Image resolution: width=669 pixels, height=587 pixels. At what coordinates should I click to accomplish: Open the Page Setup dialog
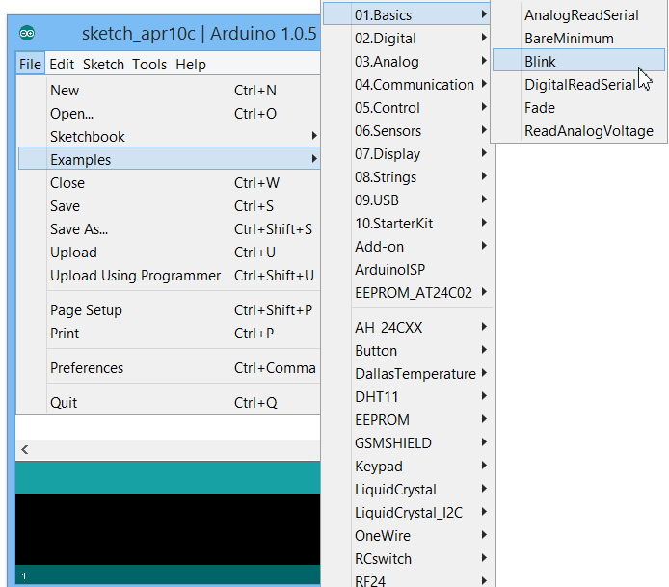pos(86,310)
